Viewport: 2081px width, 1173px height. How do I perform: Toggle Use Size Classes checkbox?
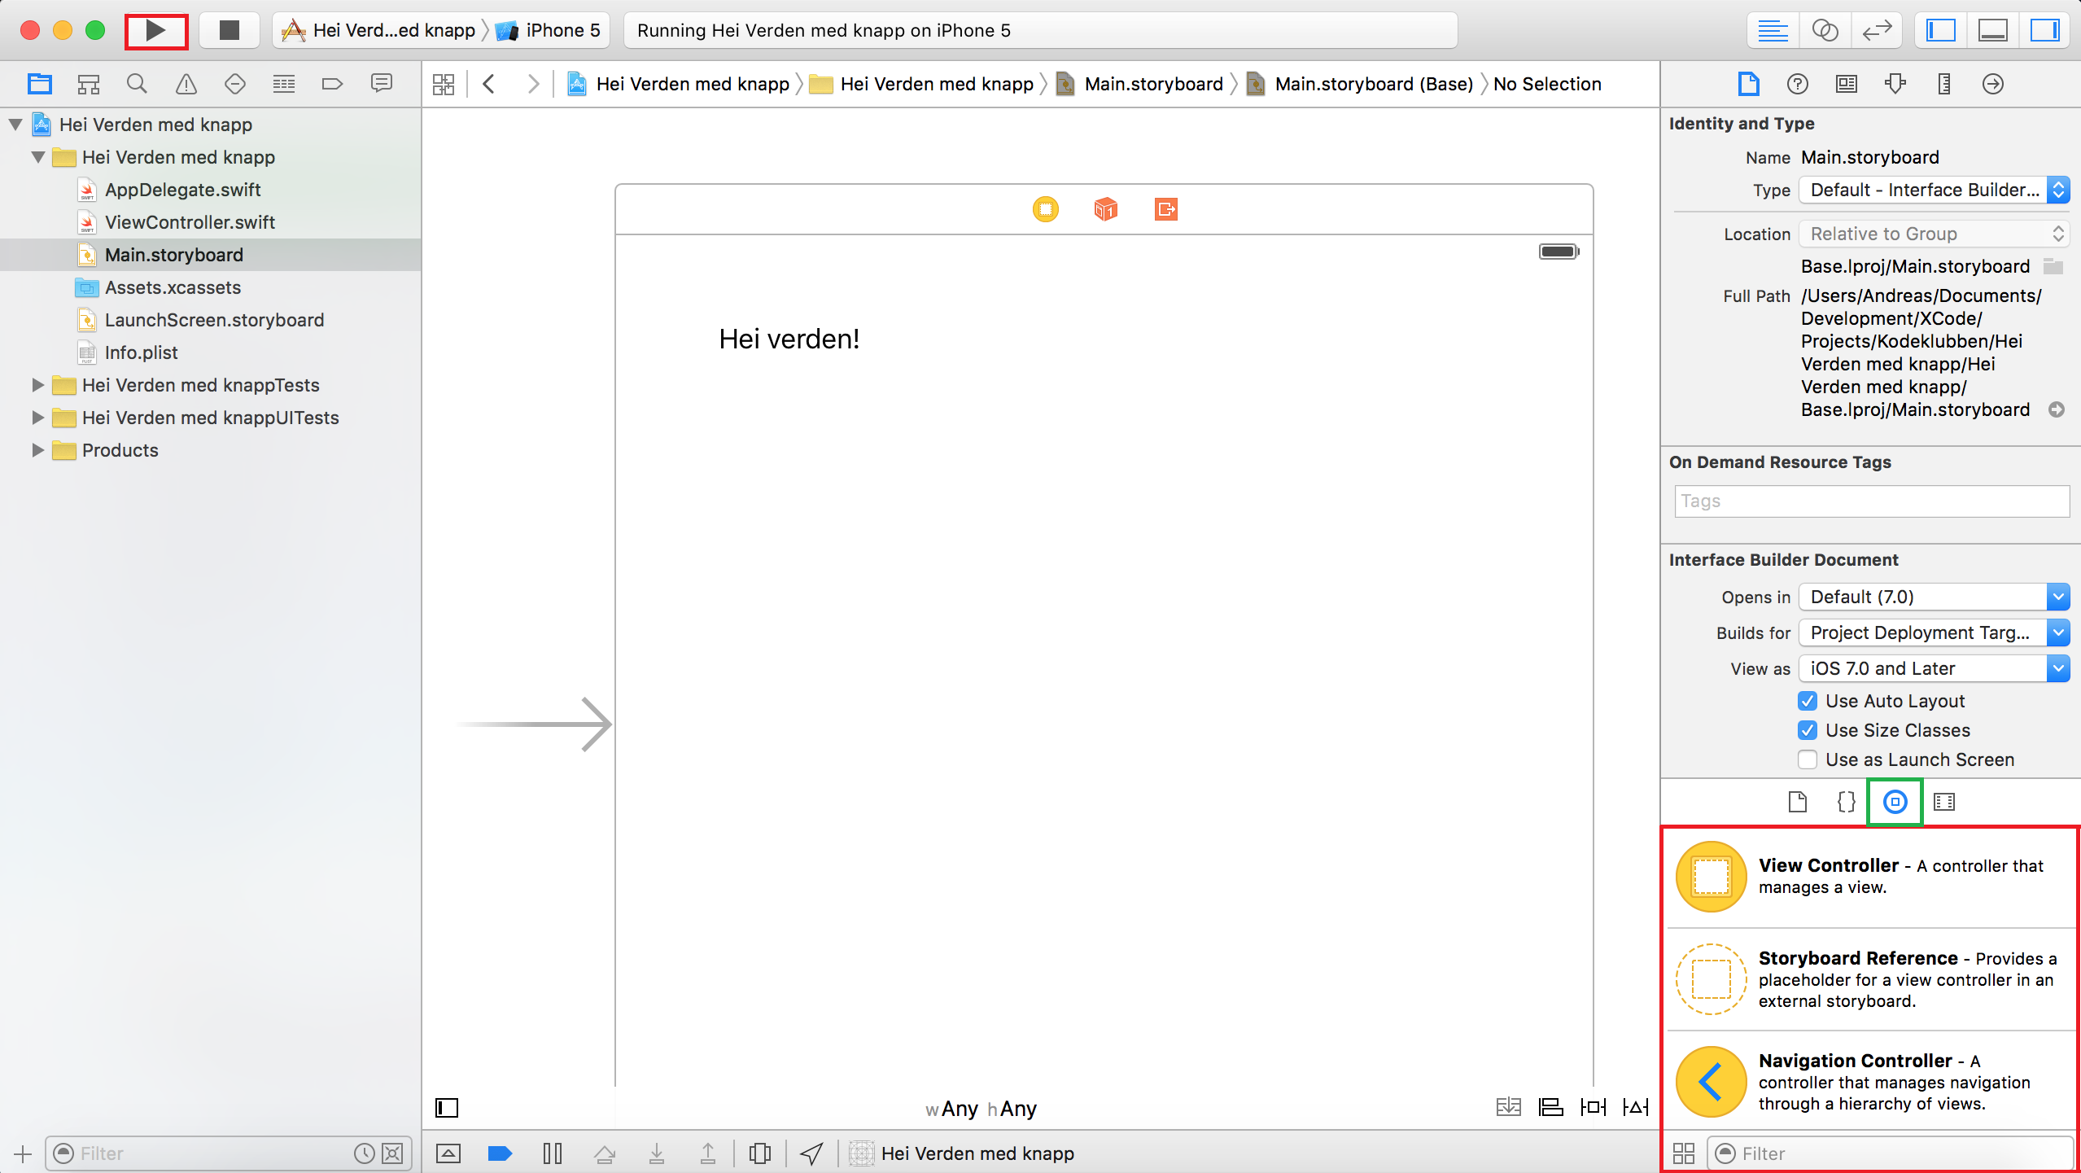tap(1808, 730)
